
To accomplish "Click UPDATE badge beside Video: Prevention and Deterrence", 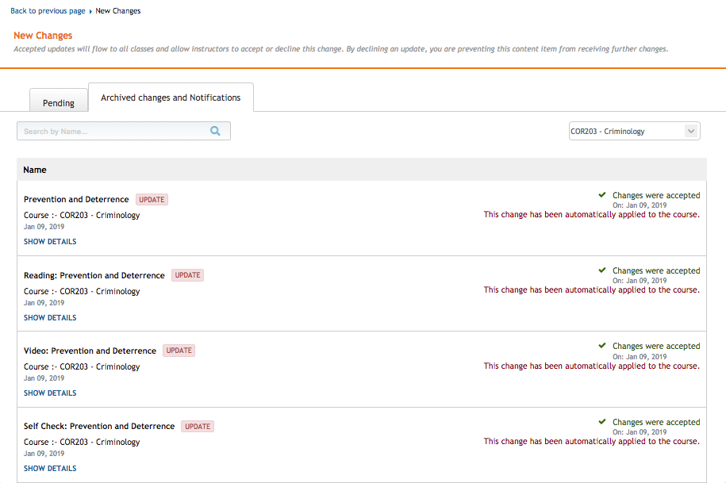I will point(179,351).
